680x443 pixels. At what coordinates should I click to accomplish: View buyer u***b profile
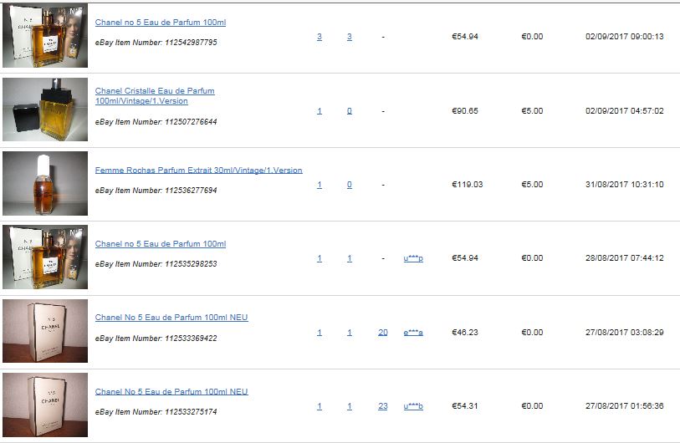[x=413, y=406]
